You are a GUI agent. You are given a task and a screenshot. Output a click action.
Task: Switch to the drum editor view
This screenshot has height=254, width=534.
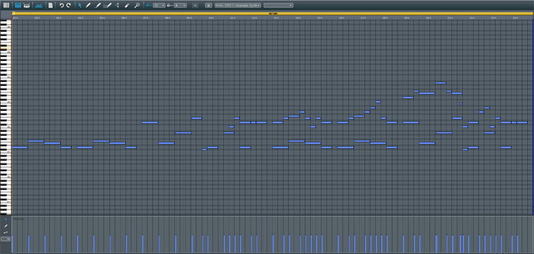(27, 6)
